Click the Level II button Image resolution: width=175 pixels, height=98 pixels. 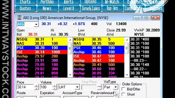(x=69, y=8)
